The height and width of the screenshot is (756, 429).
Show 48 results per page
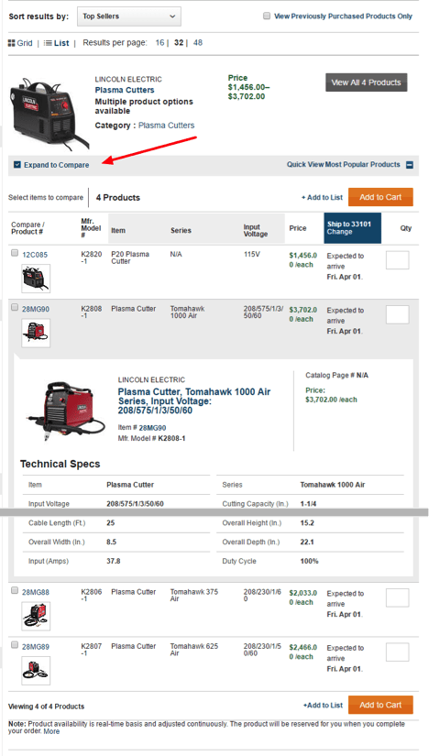point(198,43)
